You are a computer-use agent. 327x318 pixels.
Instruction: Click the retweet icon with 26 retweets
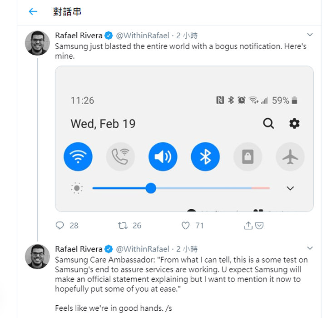click(x=123, y=225)
